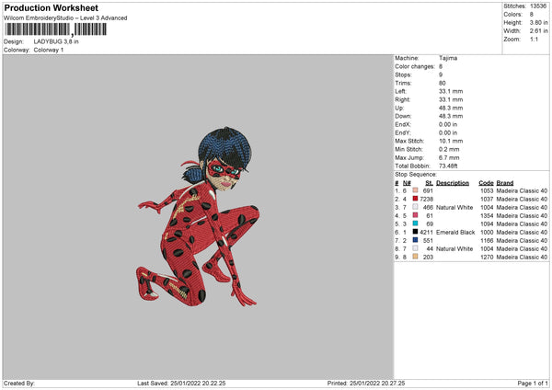Click the Max Stitch value 10.1 mm
Screen dimensions: 552x390
point(451,141)
